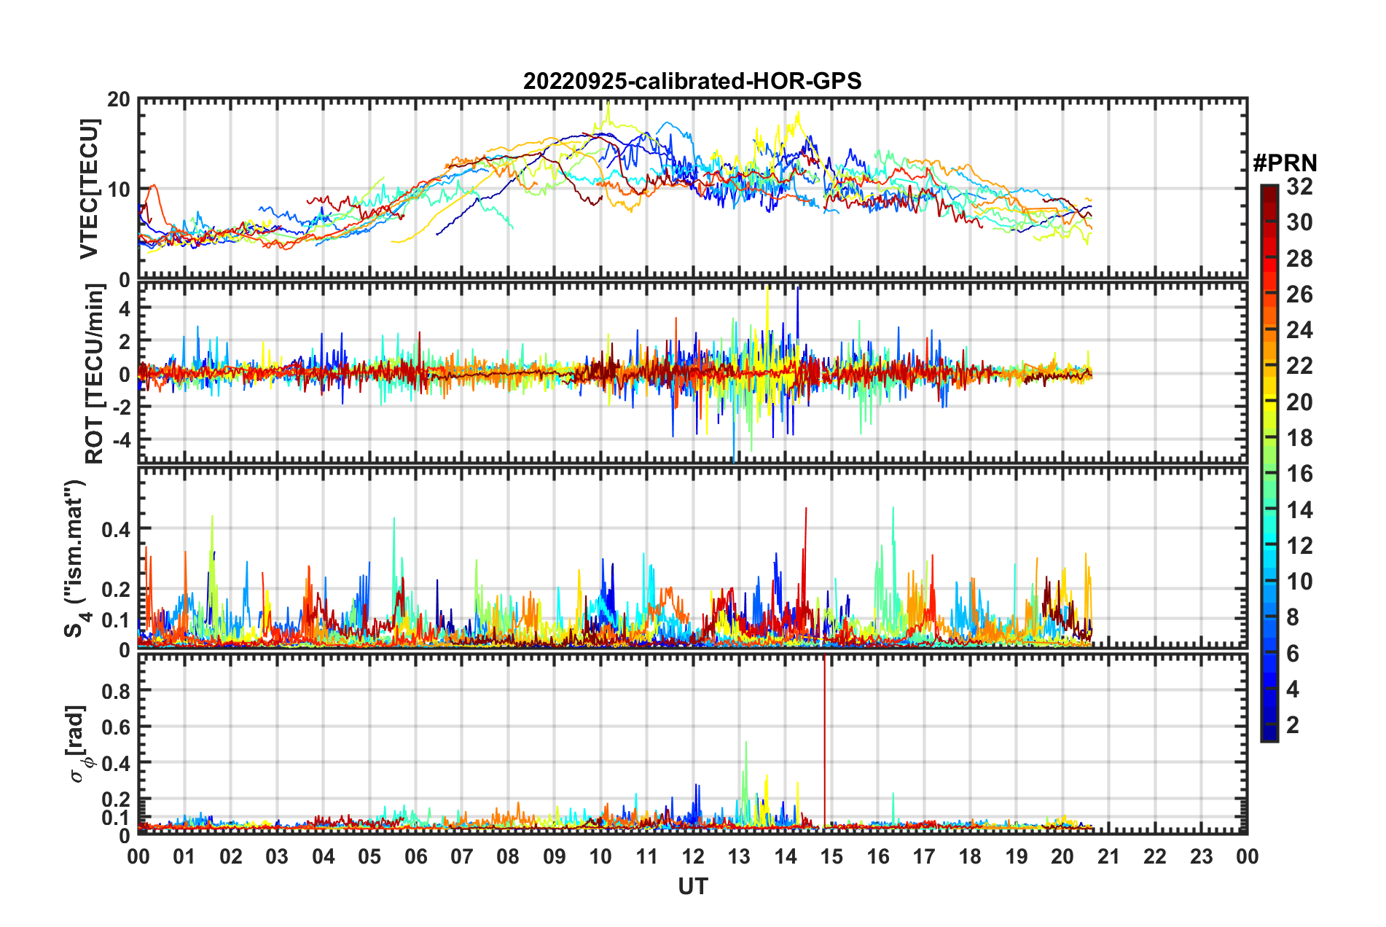1386x927 pixels.
Task: Click colorbar tick label 6
Action: (x=1293, y=654)
